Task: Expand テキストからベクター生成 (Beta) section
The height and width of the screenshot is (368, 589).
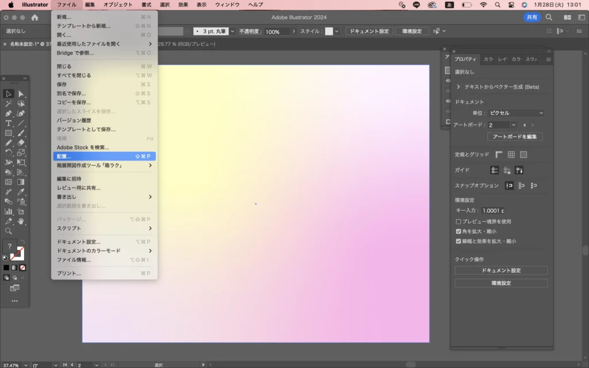Action: pos(458,87)
